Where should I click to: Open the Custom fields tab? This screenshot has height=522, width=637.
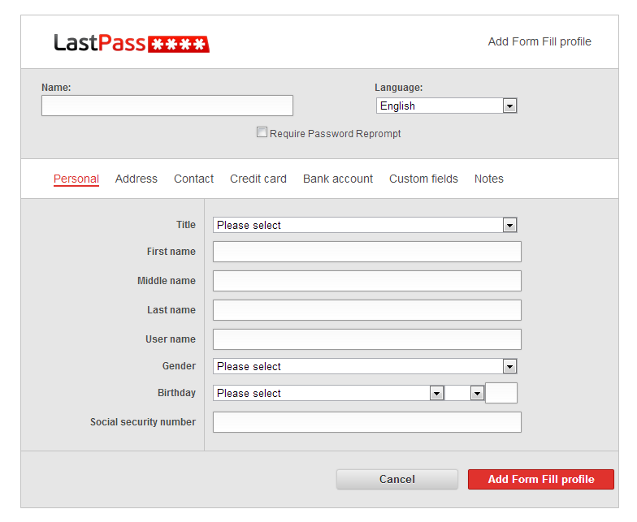click(x=423, y=179)
